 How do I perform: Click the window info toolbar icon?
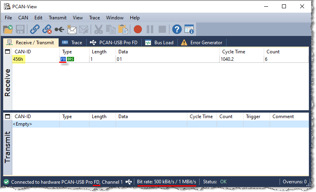tap(189, 29)
